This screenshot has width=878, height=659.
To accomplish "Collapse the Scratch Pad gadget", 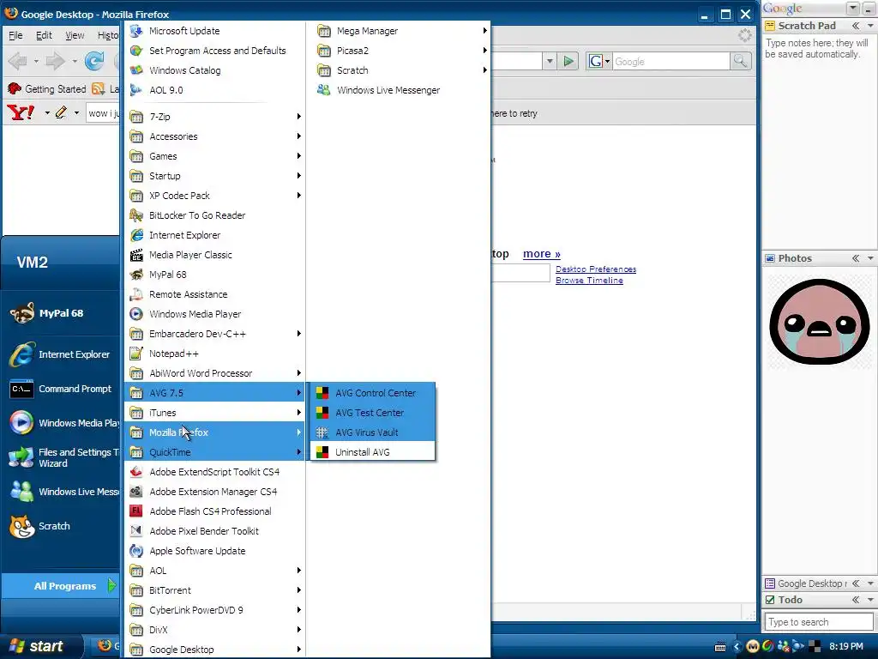I will 856,26.
